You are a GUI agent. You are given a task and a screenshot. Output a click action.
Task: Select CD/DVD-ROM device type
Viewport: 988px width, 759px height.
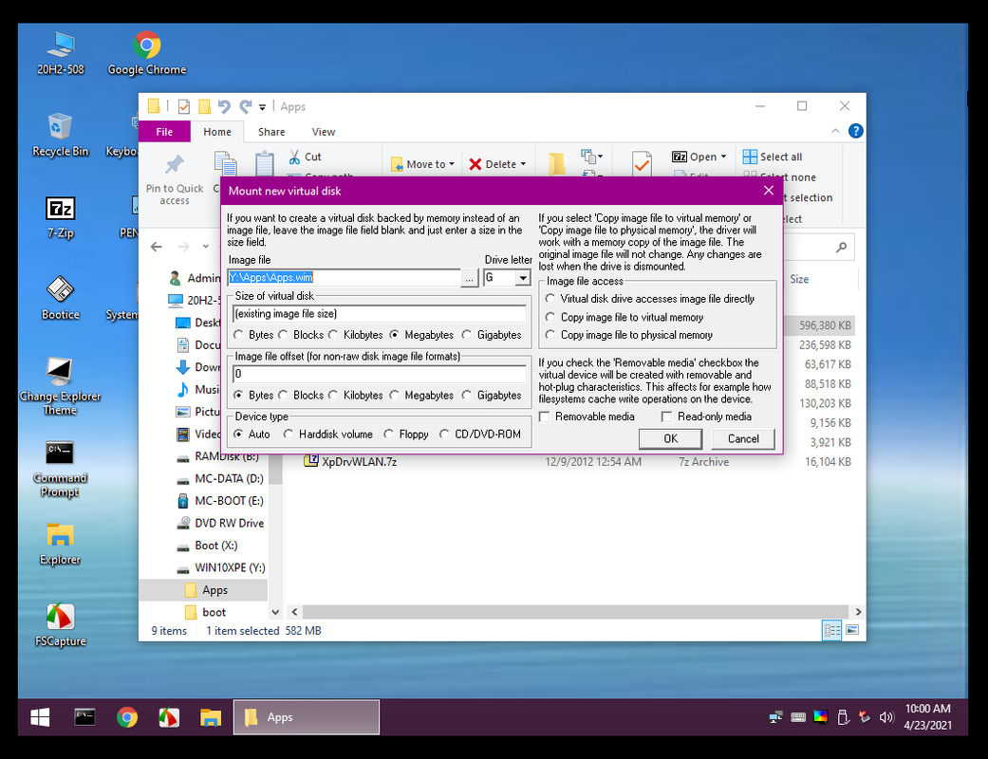[481, 435]
